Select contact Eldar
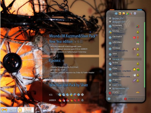 [x=124, y=69]
